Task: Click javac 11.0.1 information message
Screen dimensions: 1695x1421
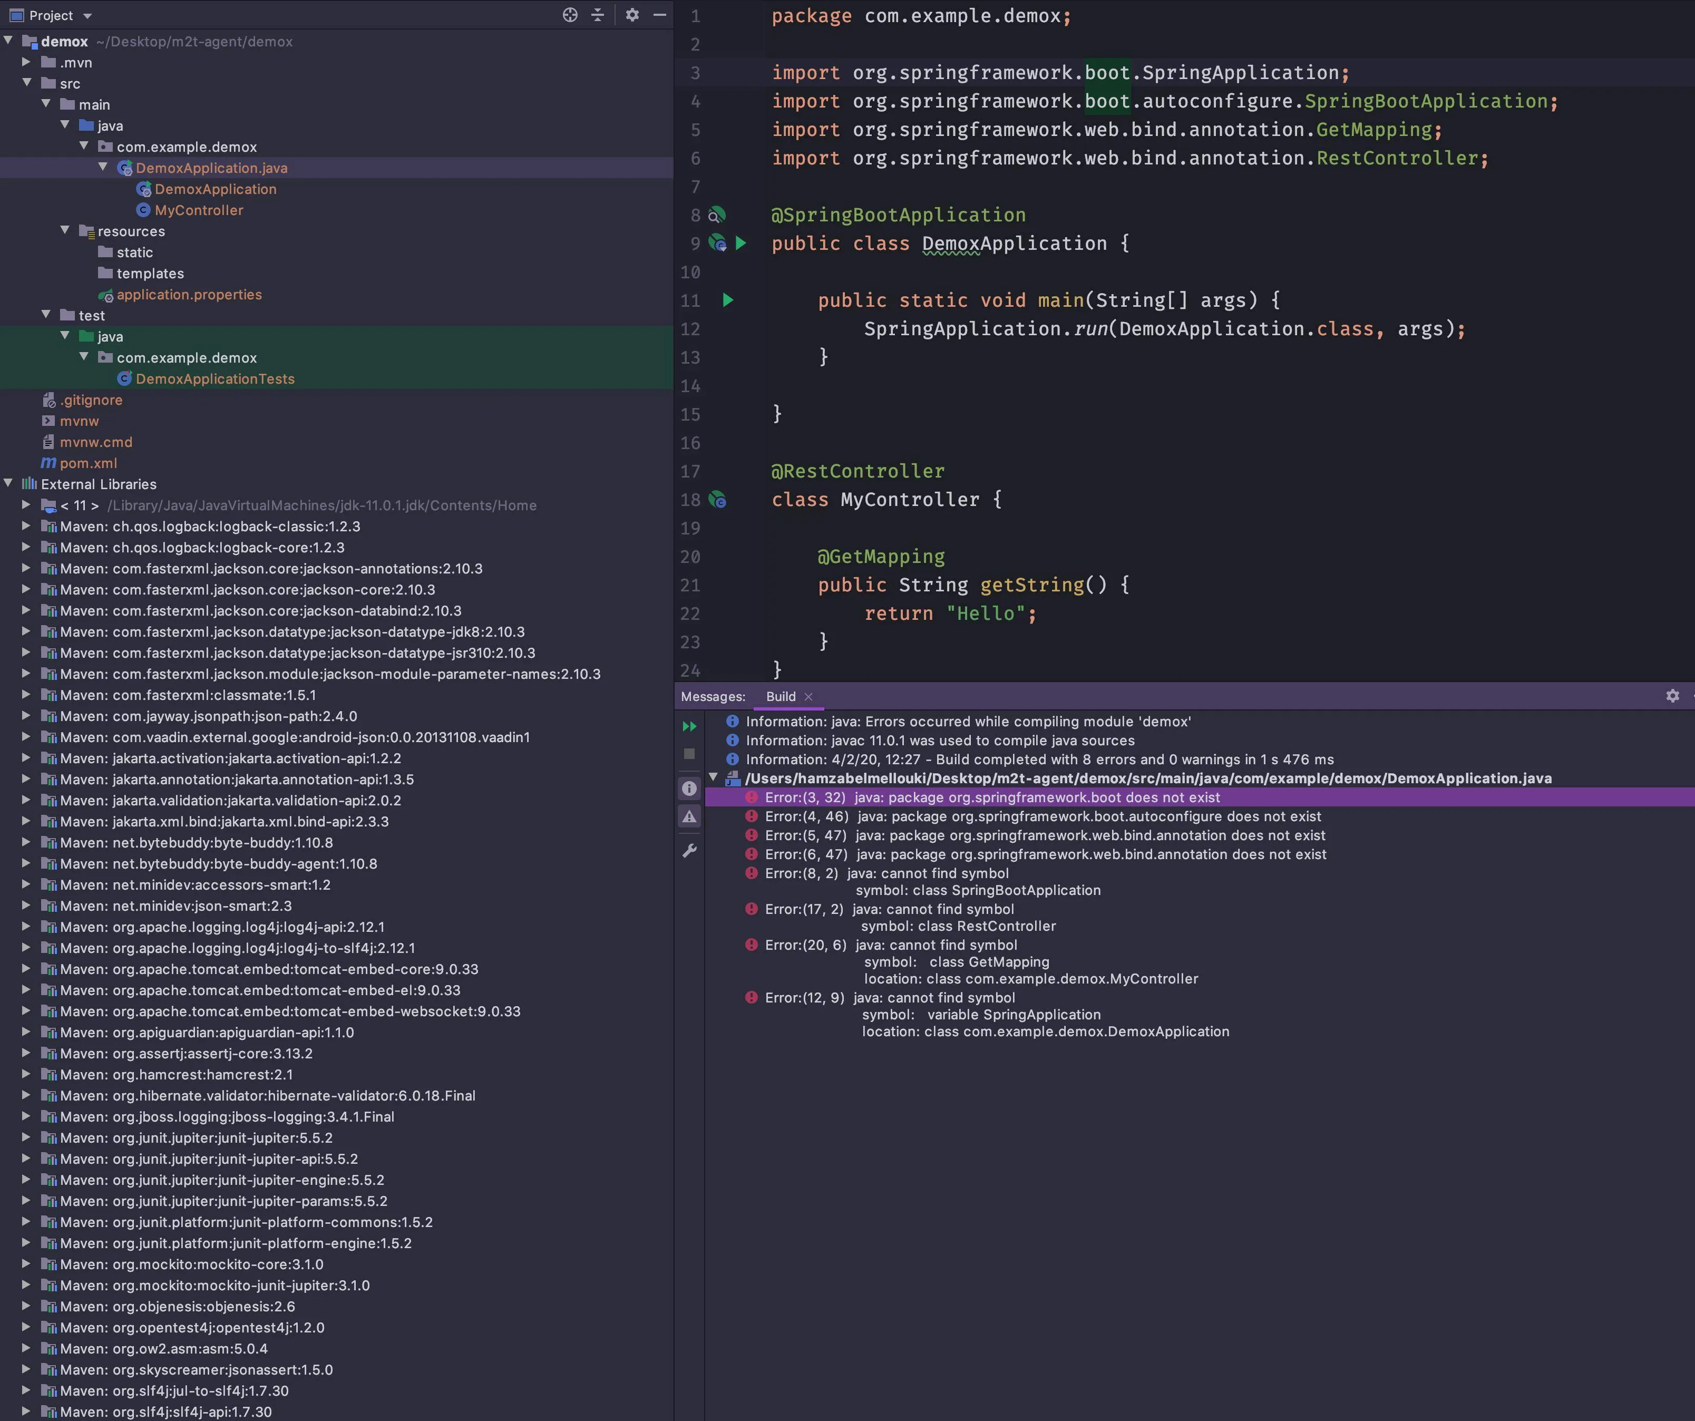Action: [x=940, y=741]
